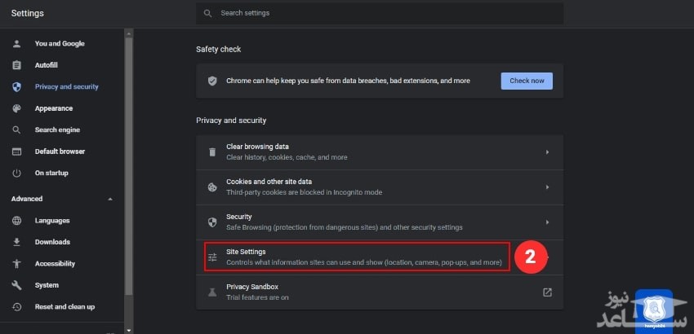
Task: Expand Clear browsing data arrow
Action: pos(547,152)
